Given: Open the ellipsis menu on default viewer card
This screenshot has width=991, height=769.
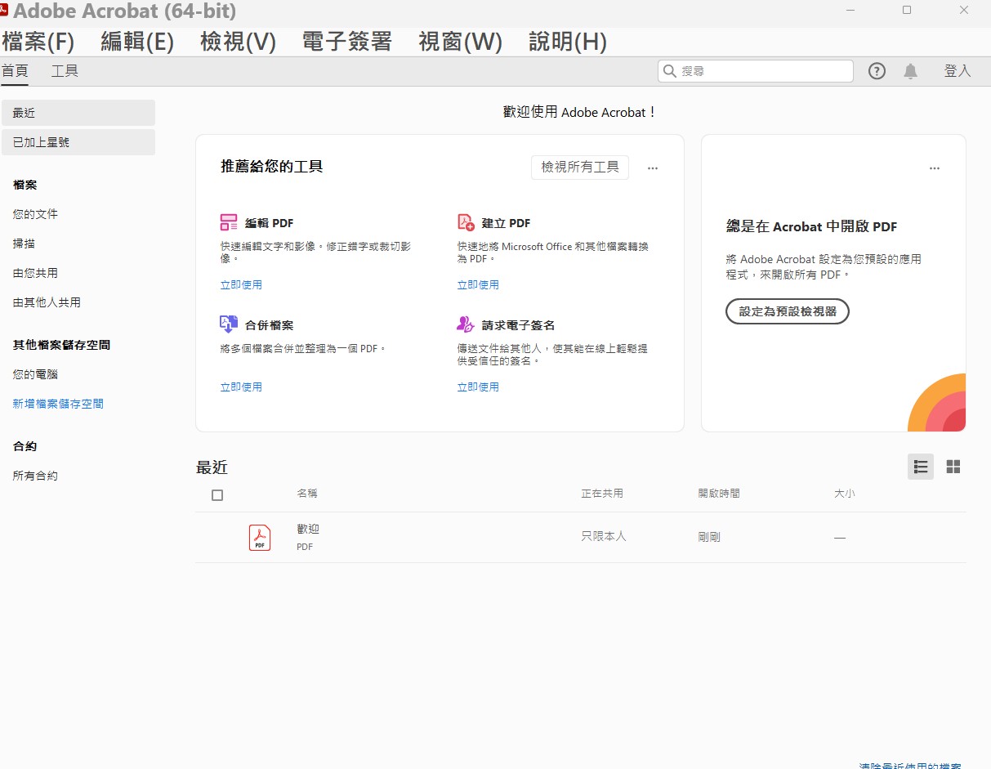Looking at the screenshot, I should click(x=935, y=168).
